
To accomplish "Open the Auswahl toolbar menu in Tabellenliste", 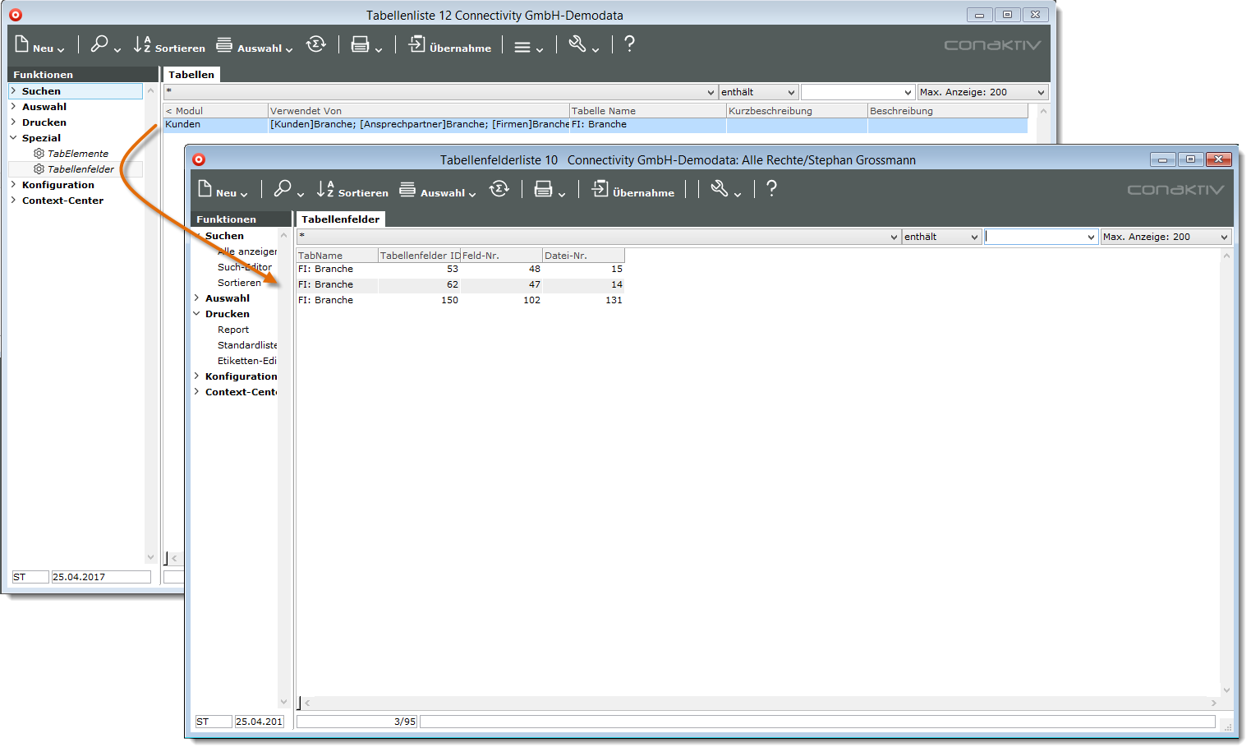I will (x=254, y=47).
